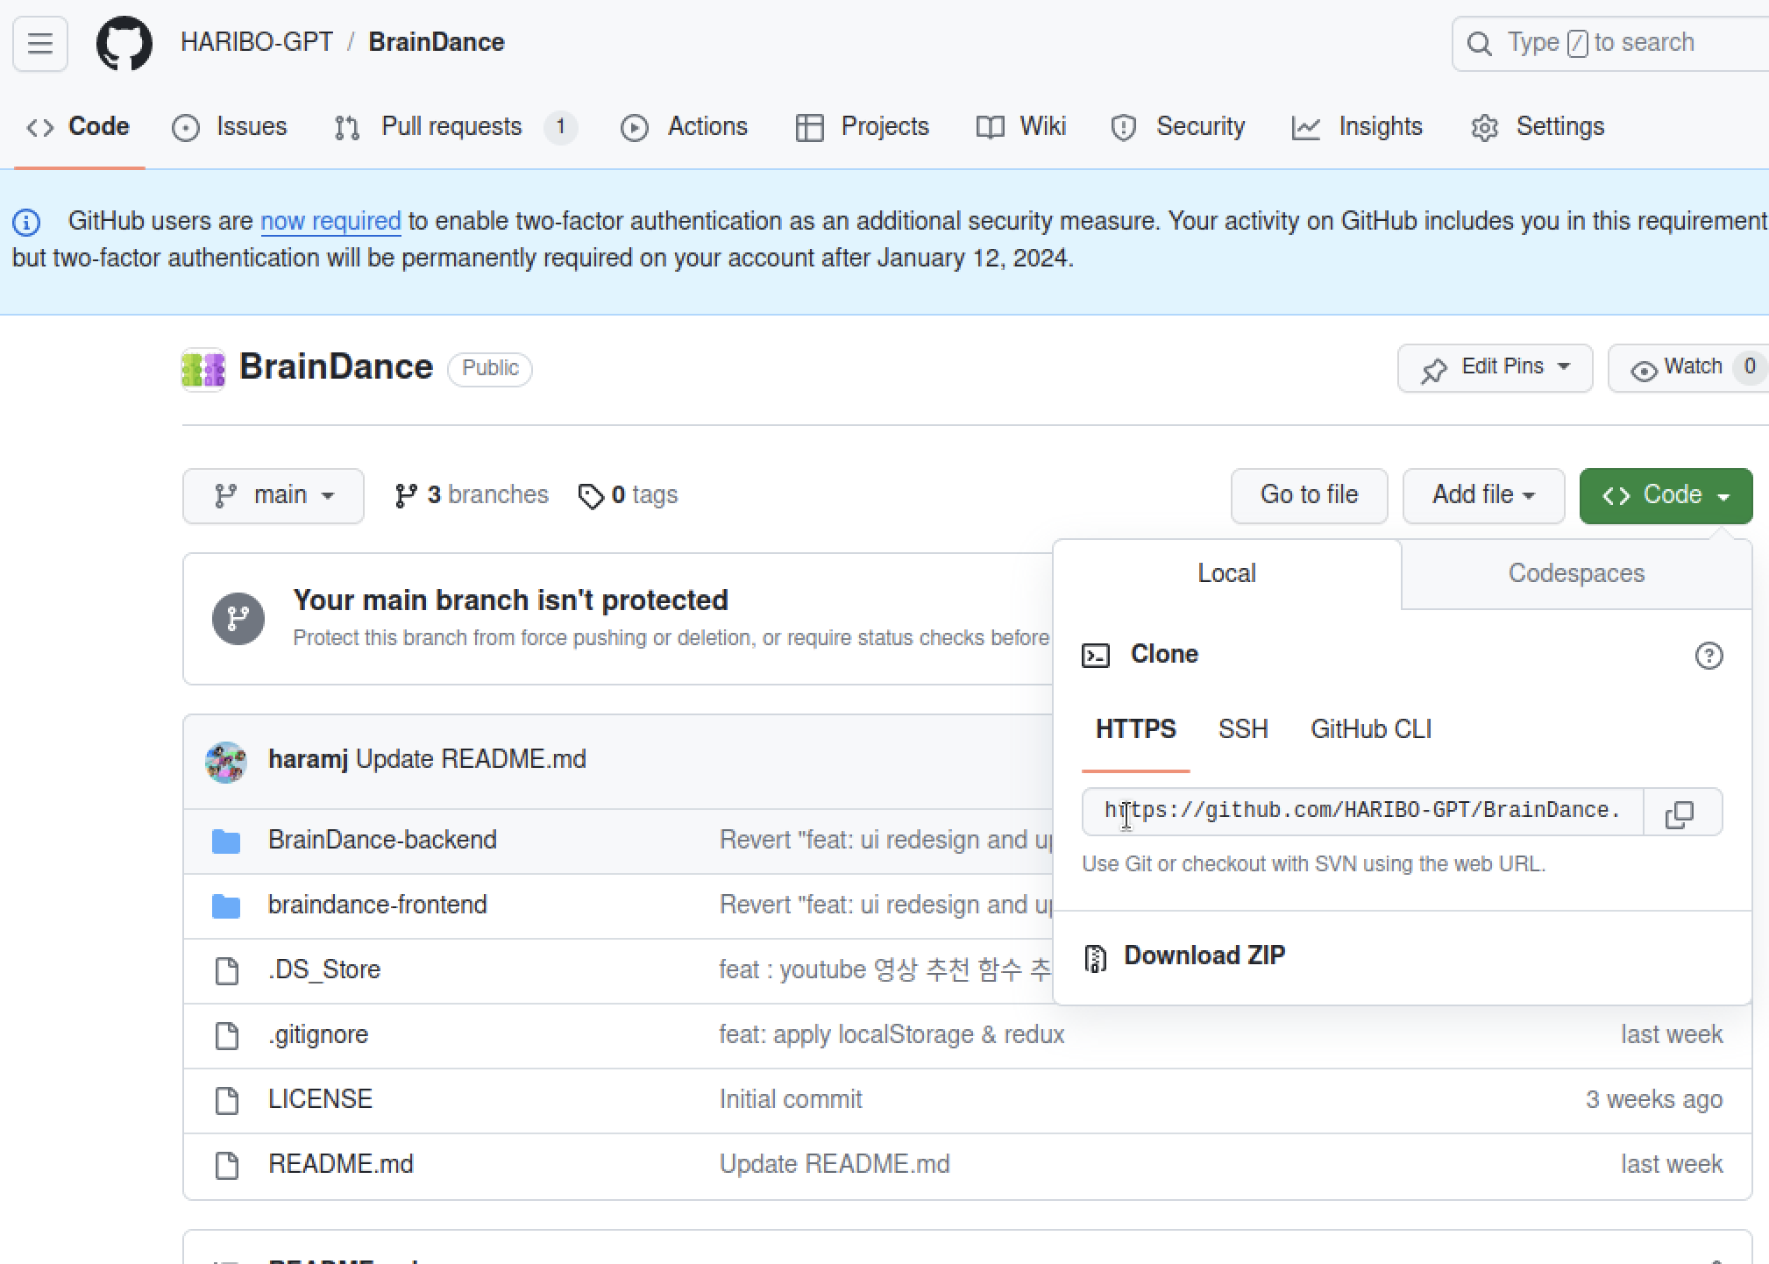Click the Watch button
Viewport: 1769px width, 1264px height.
click(x=1688, y=368)
